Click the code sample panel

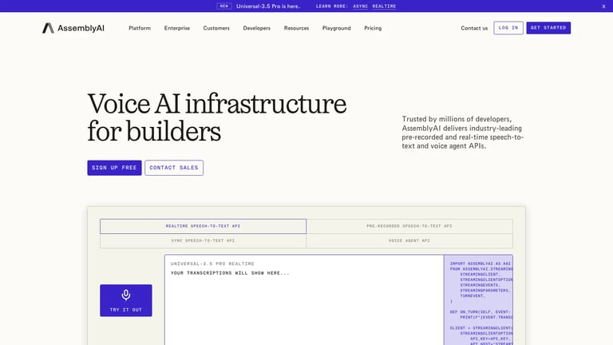click(478, 300)
